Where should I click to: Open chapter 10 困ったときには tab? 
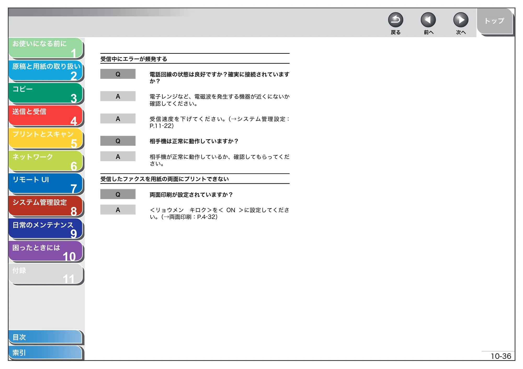(46, 252)
